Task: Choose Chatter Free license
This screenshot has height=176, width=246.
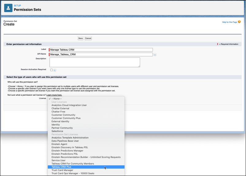Action: [x=86, y=112]
